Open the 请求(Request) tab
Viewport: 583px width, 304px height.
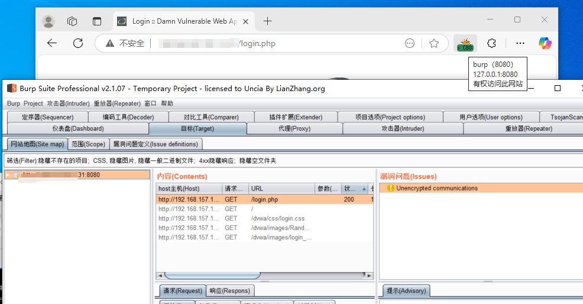coord(182,290)
